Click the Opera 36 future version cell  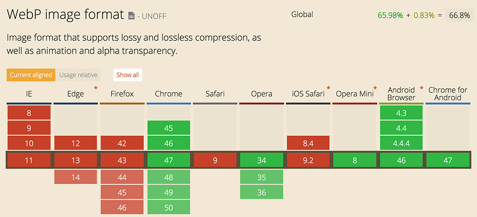pos(261,192)
